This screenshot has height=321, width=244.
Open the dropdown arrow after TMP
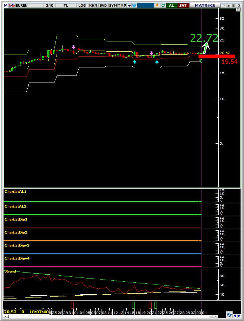coord(129,6)
